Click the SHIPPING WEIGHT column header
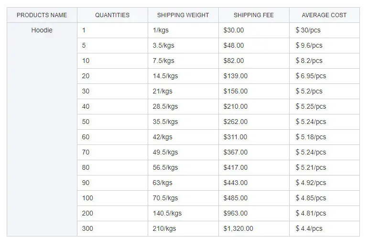The height and width of the screenshot is (247, 368). pyautogui.click(x=183, y=15)
